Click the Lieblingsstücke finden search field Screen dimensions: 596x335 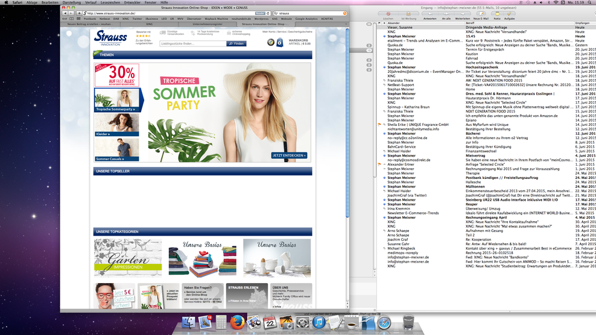pos(192,43)
